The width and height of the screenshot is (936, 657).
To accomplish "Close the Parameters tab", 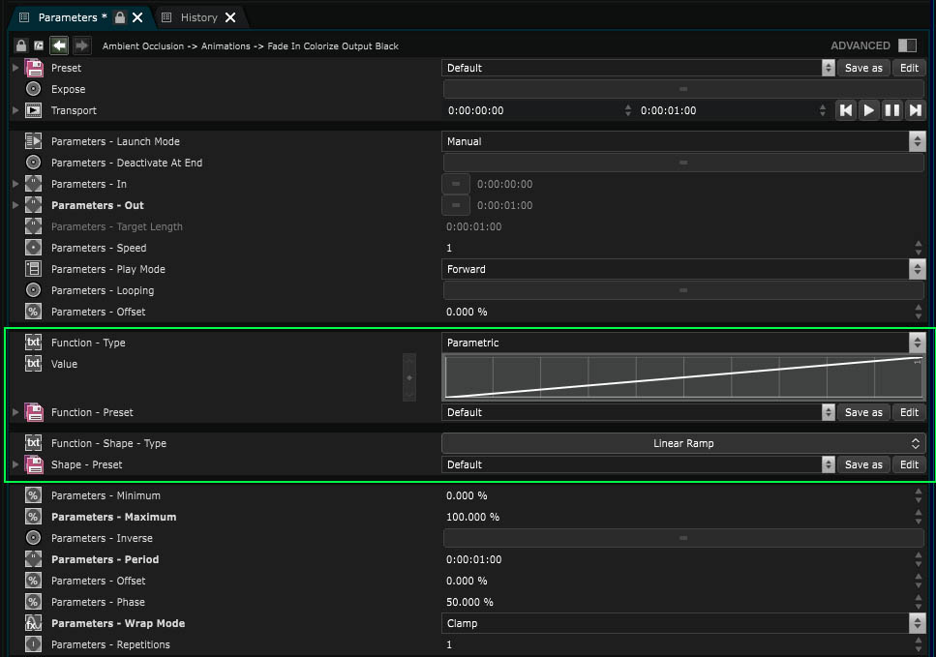I will click(x=137, y=17).
